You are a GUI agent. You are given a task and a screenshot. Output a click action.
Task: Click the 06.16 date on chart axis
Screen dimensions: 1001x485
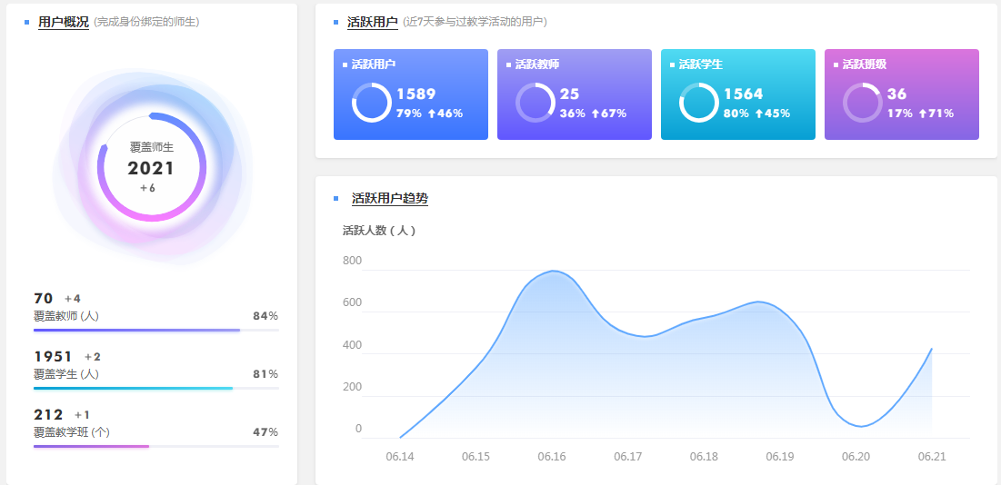(552, 457)
